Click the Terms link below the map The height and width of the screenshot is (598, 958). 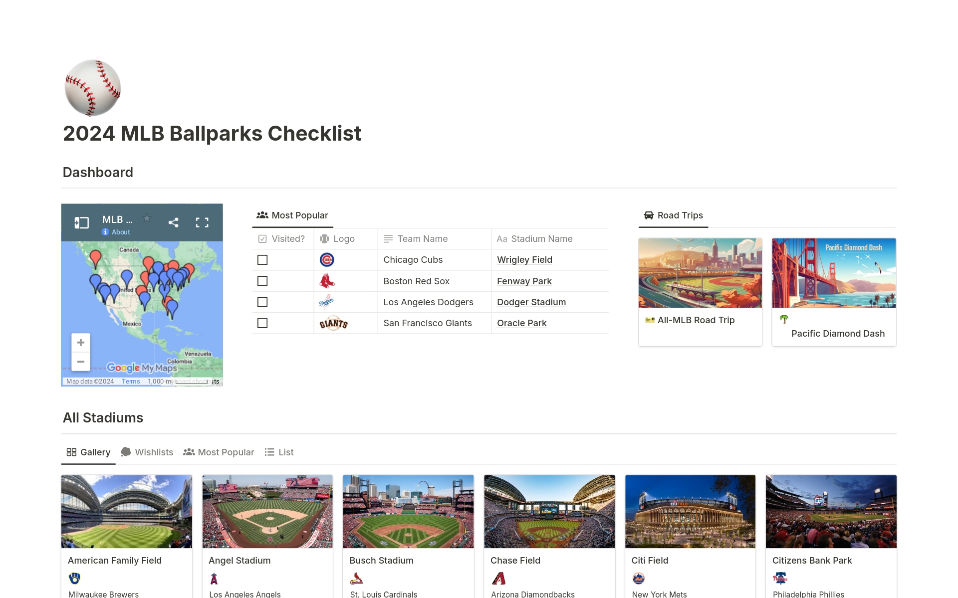131,381
